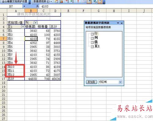Click the fx insert function icon
The height and width of the screenshot is (121, 153).
pyautogui.click(x=37, y=6)
